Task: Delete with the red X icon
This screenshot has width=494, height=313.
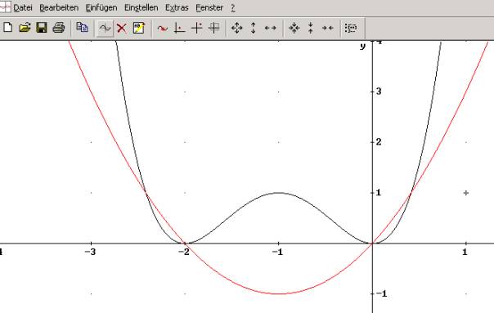Action: 122,29
